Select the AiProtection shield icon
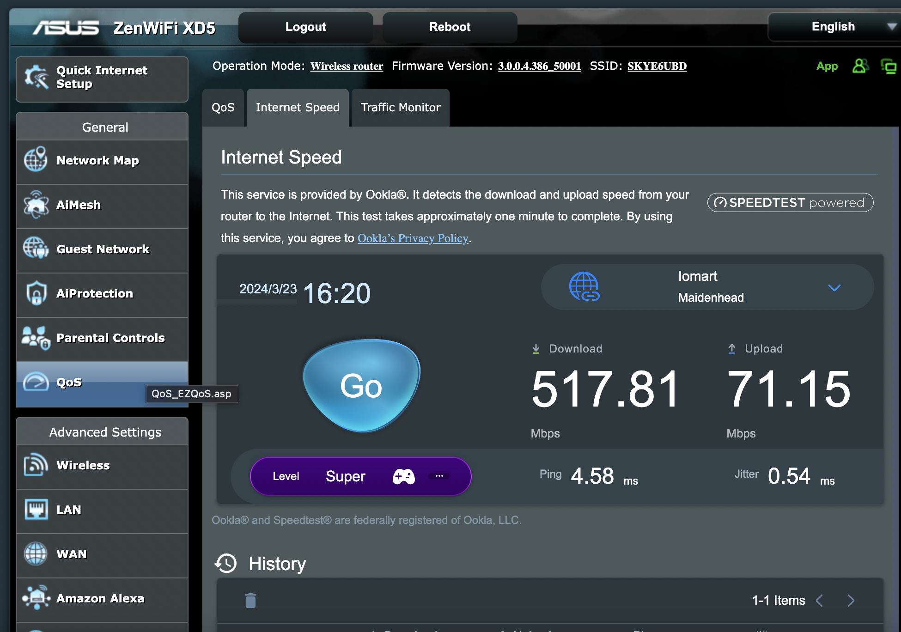The image size is (901, 632). click(36, 293)
